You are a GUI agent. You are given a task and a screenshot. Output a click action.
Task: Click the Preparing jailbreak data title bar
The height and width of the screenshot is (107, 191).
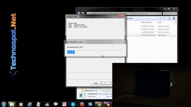pyautogui.click(x=95, y=42)
